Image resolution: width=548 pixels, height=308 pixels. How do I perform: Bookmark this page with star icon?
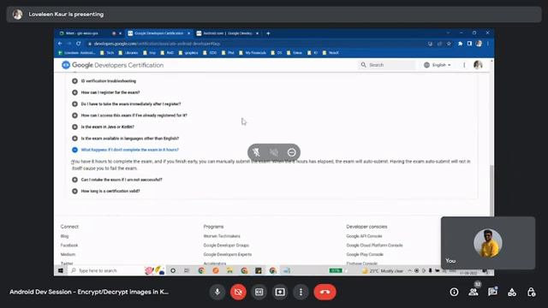449,44
